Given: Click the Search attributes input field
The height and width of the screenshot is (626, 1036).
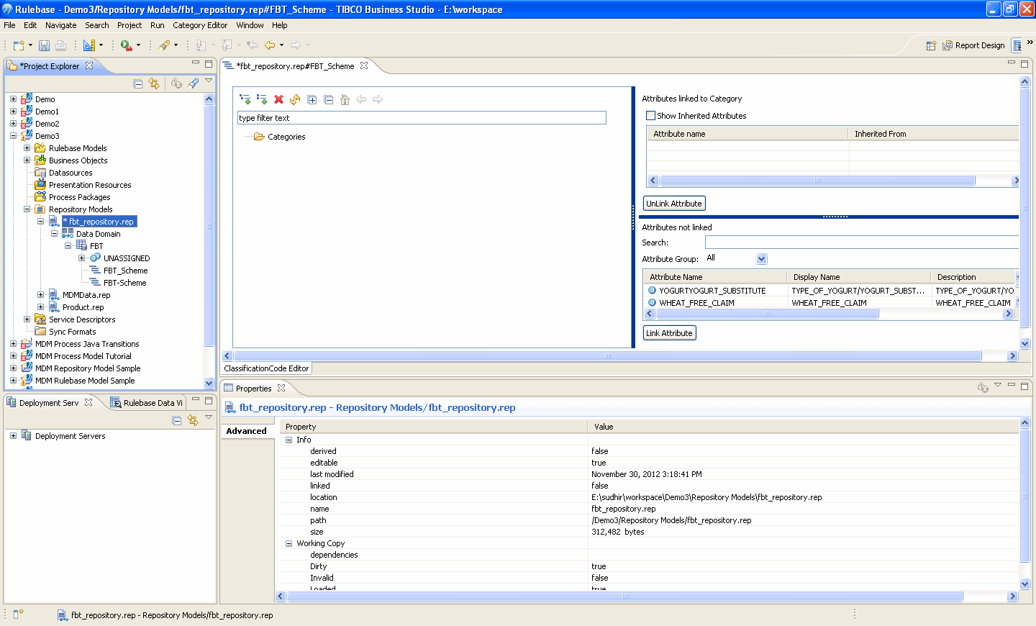Looking at the screenshot, I should pyautogui.click(x=862, y=242).
